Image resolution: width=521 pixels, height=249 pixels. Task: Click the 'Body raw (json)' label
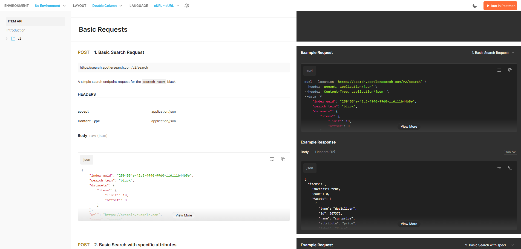[x=93, y=136]
